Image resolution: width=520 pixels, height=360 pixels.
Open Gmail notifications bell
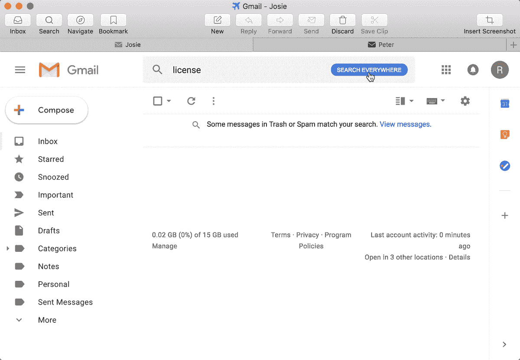tap(473, 70)
